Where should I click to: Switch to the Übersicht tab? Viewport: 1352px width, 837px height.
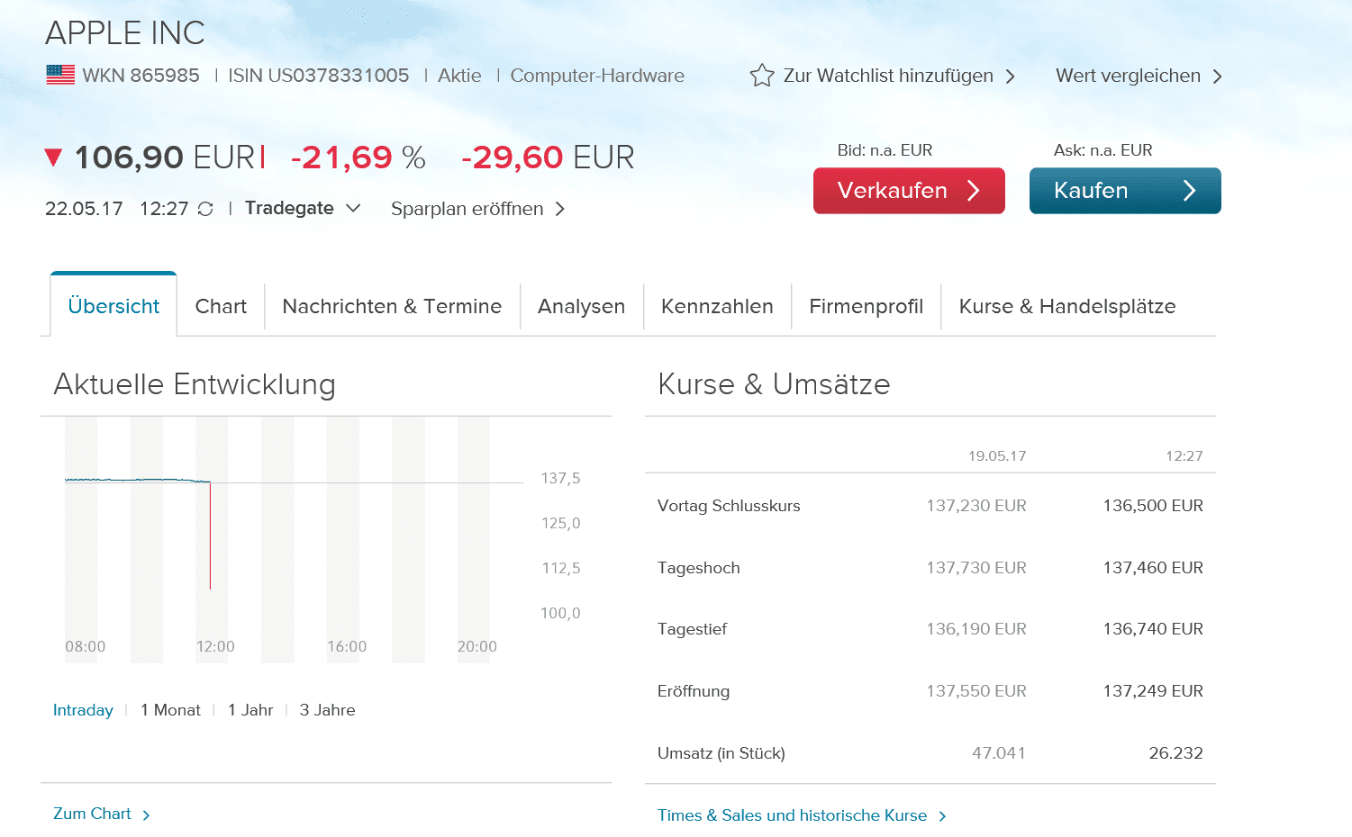click(x=113, y=306)
